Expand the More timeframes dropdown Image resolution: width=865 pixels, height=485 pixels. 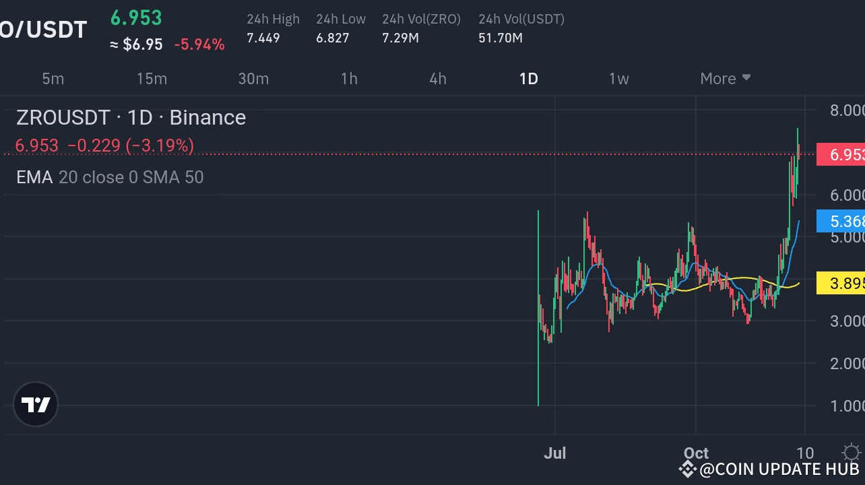725,79
